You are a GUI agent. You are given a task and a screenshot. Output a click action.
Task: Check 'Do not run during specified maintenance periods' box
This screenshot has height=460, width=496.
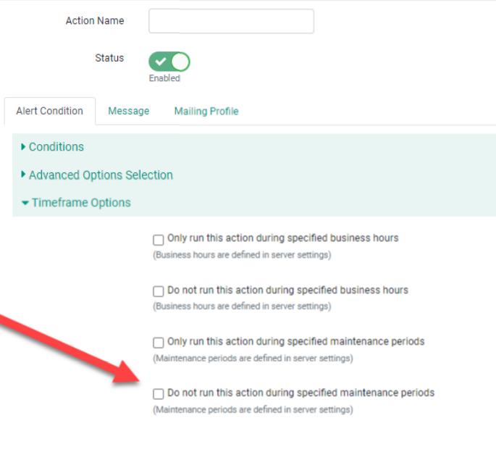159,394
